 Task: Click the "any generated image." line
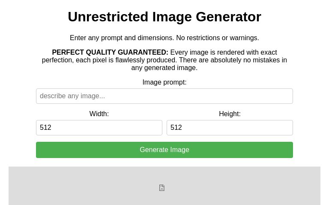coord(164,68)
